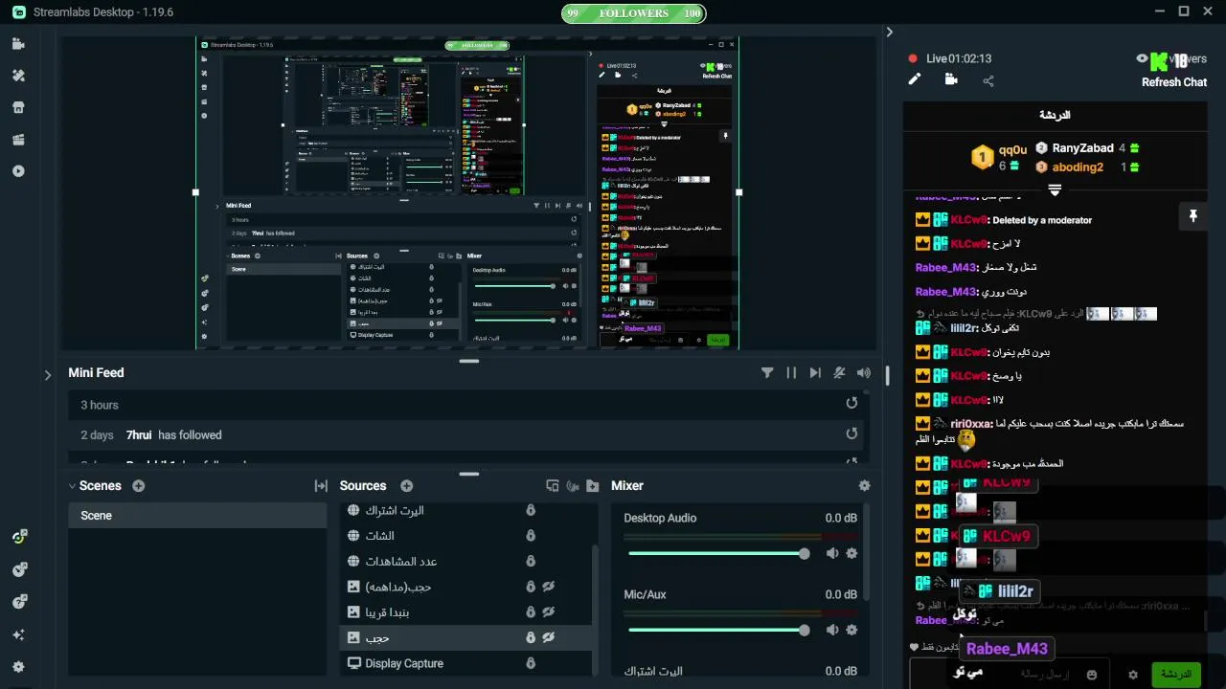Open the App Store sidebar icon
Viewport: 1226px width, 689px height.
pyautogui.click(x=18, y=107)
